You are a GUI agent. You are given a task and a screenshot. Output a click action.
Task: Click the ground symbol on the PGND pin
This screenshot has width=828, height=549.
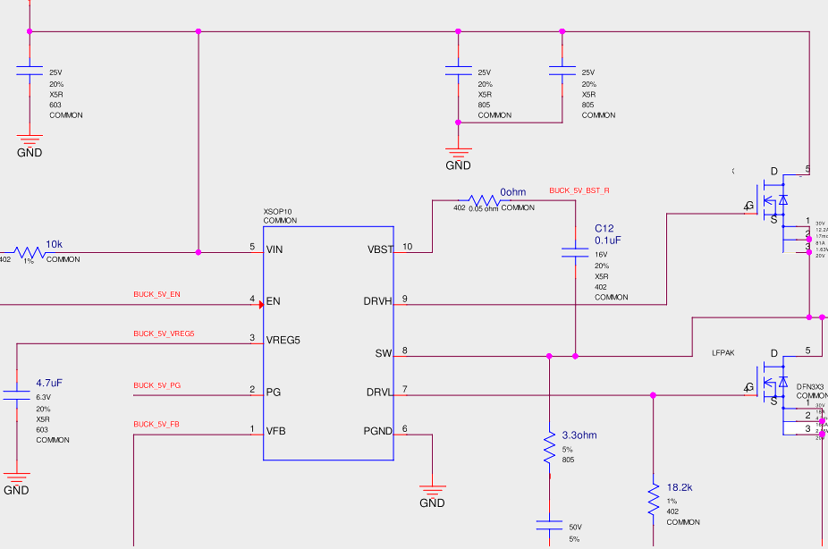point(433,490)
